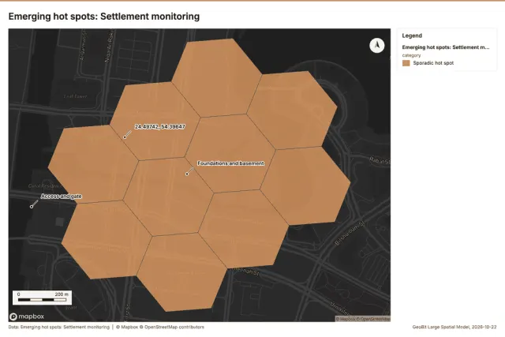505x337 pixels.
Task: Click the 'Rabat St' street label
Action: tap(380, 160)
